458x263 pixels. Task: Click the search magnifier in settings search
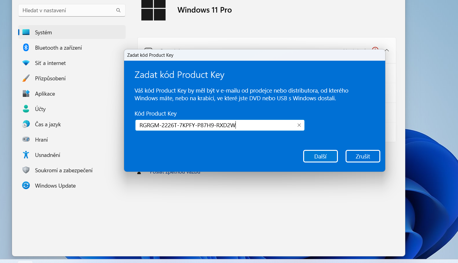118,10
